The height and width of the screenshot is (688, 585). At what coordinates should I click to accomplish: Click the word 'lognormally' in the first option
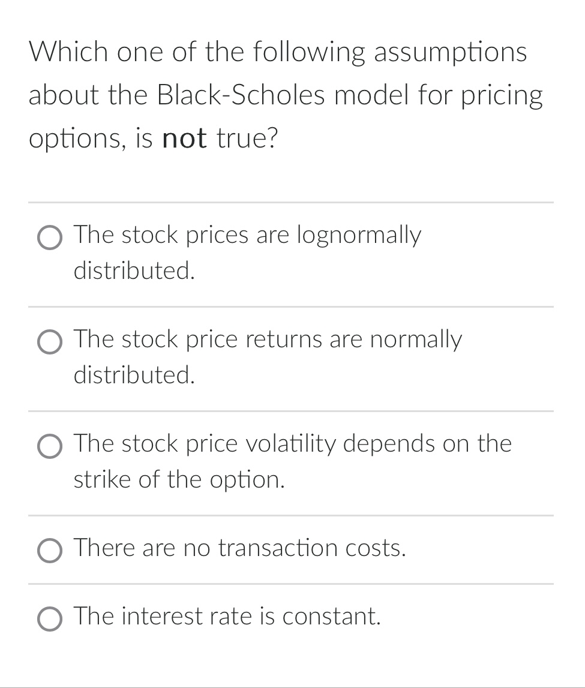[x=359, y=235]
